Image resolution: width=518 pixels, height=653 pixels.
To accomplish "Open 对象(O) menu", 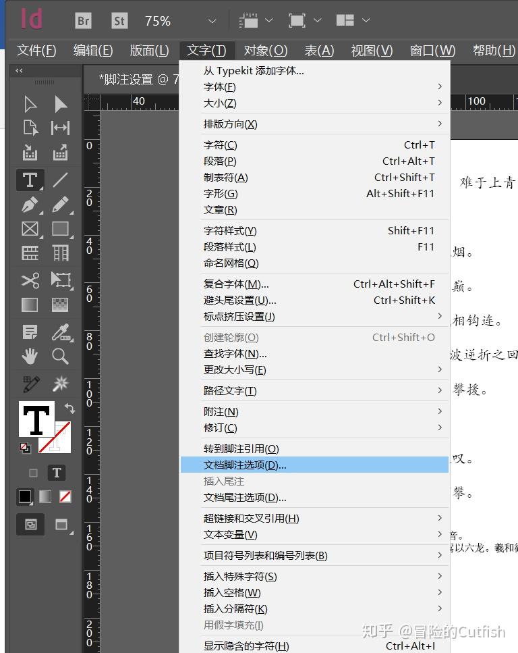I will tap(266, 51).
